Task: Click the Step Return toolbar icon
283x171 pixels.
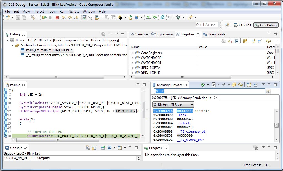Action: click(76, 17)
